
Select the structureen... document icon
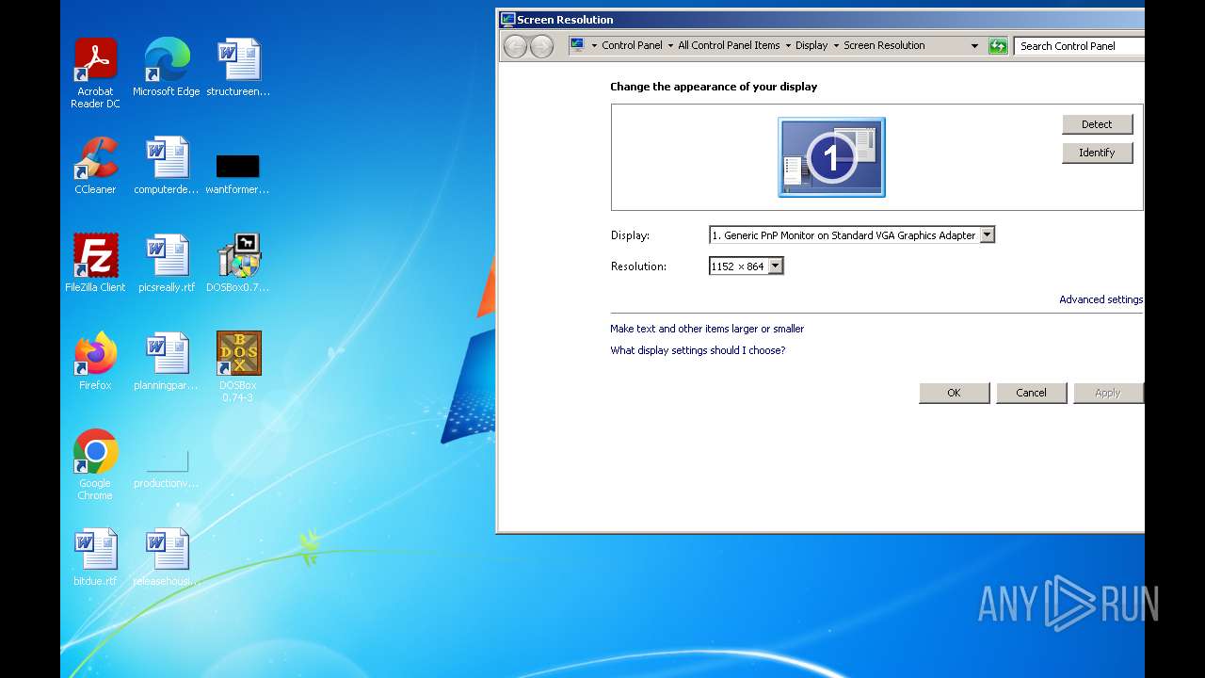coord(238,67)
